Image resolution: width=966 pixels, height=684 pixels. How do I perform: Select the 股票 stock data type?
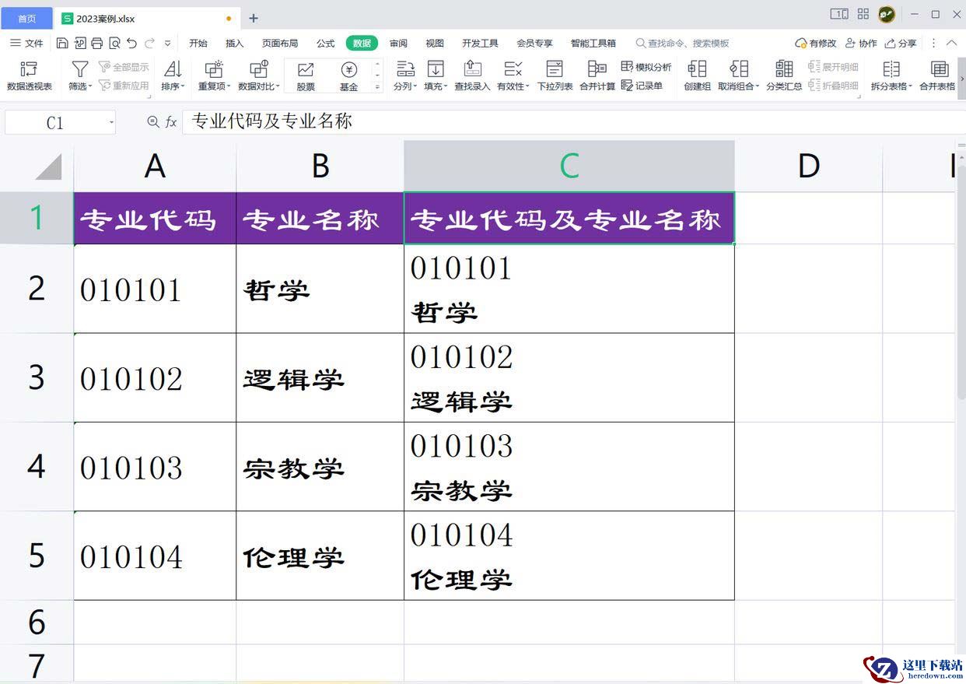tap(306, 76)
